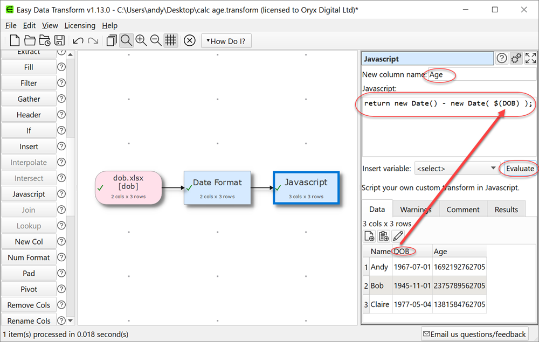Image resolution: width=539 pixels, height=342 pixels.
Task: Undo the last action
Action: (78, 40)
